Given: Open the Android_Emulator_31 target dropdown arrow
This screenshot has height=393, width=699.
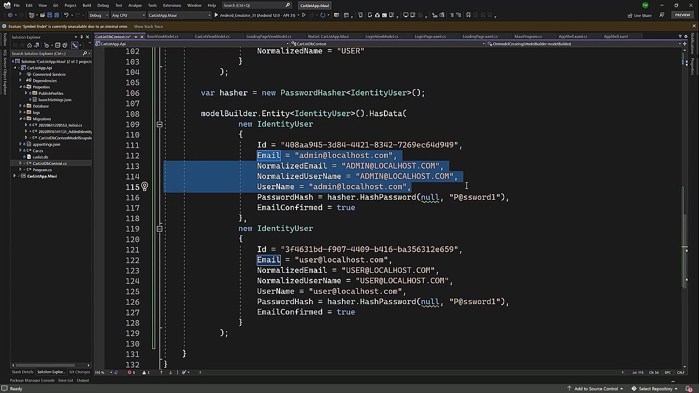Looking at the screenshot, I should coord(297,15).
